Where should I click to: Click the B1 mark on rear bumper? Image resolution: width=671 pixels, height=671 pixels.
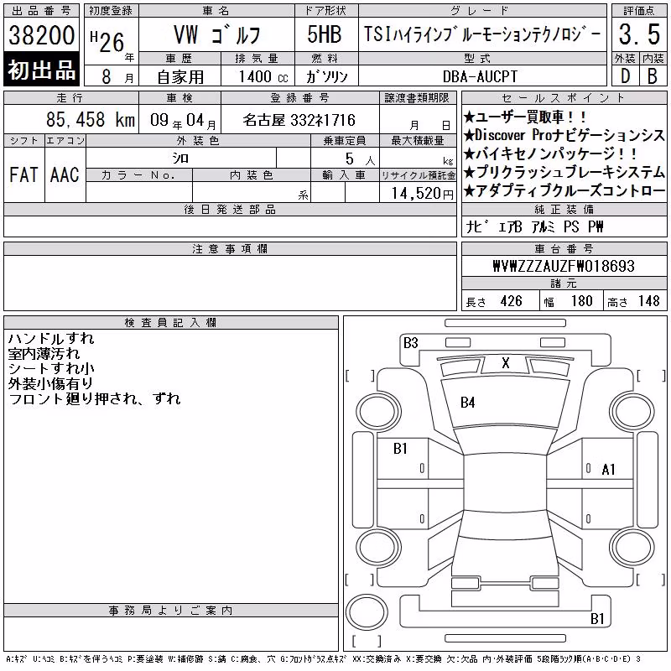pos(597,619)
